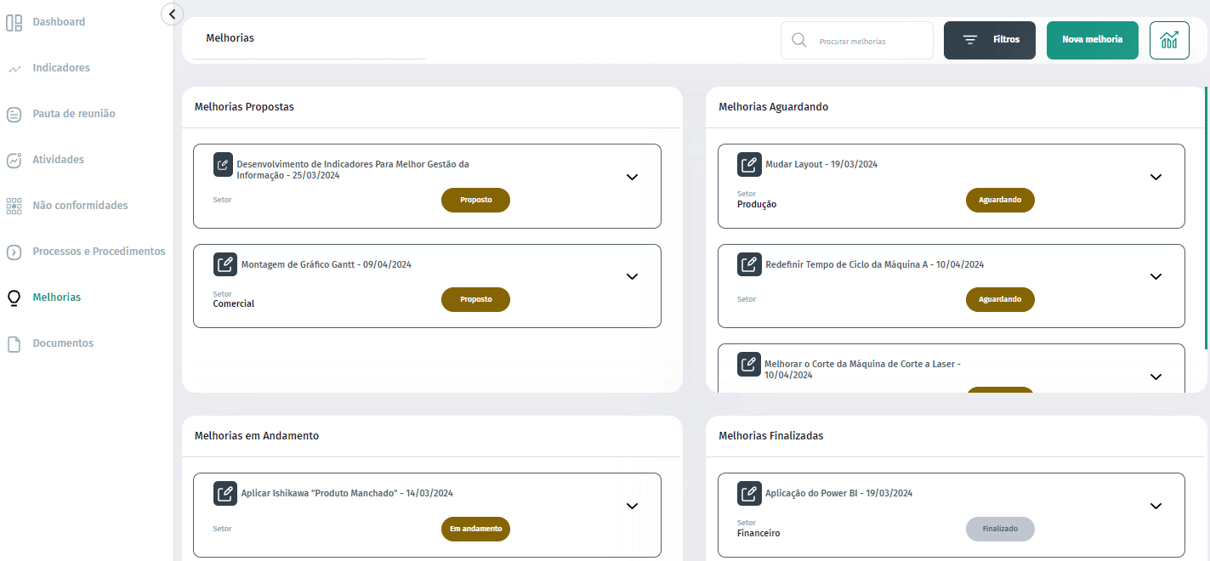Open Processos e Procedimentos menu item
The width and height of the screenshot is (1210, 561).
coord(99,252)
